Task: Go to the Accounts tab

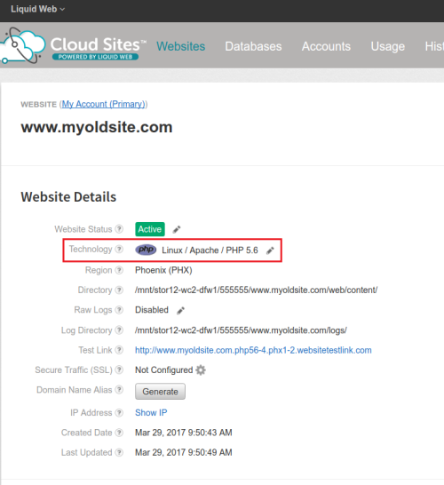Action: [x=326, y=46]
